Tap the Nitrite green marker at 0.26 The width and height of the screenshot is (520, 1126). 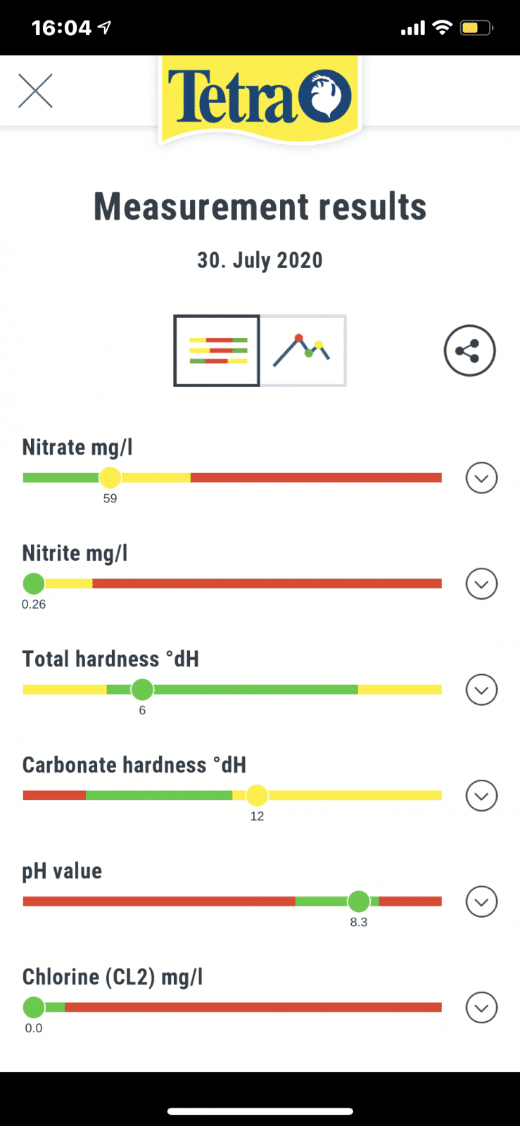pos(34,583)
